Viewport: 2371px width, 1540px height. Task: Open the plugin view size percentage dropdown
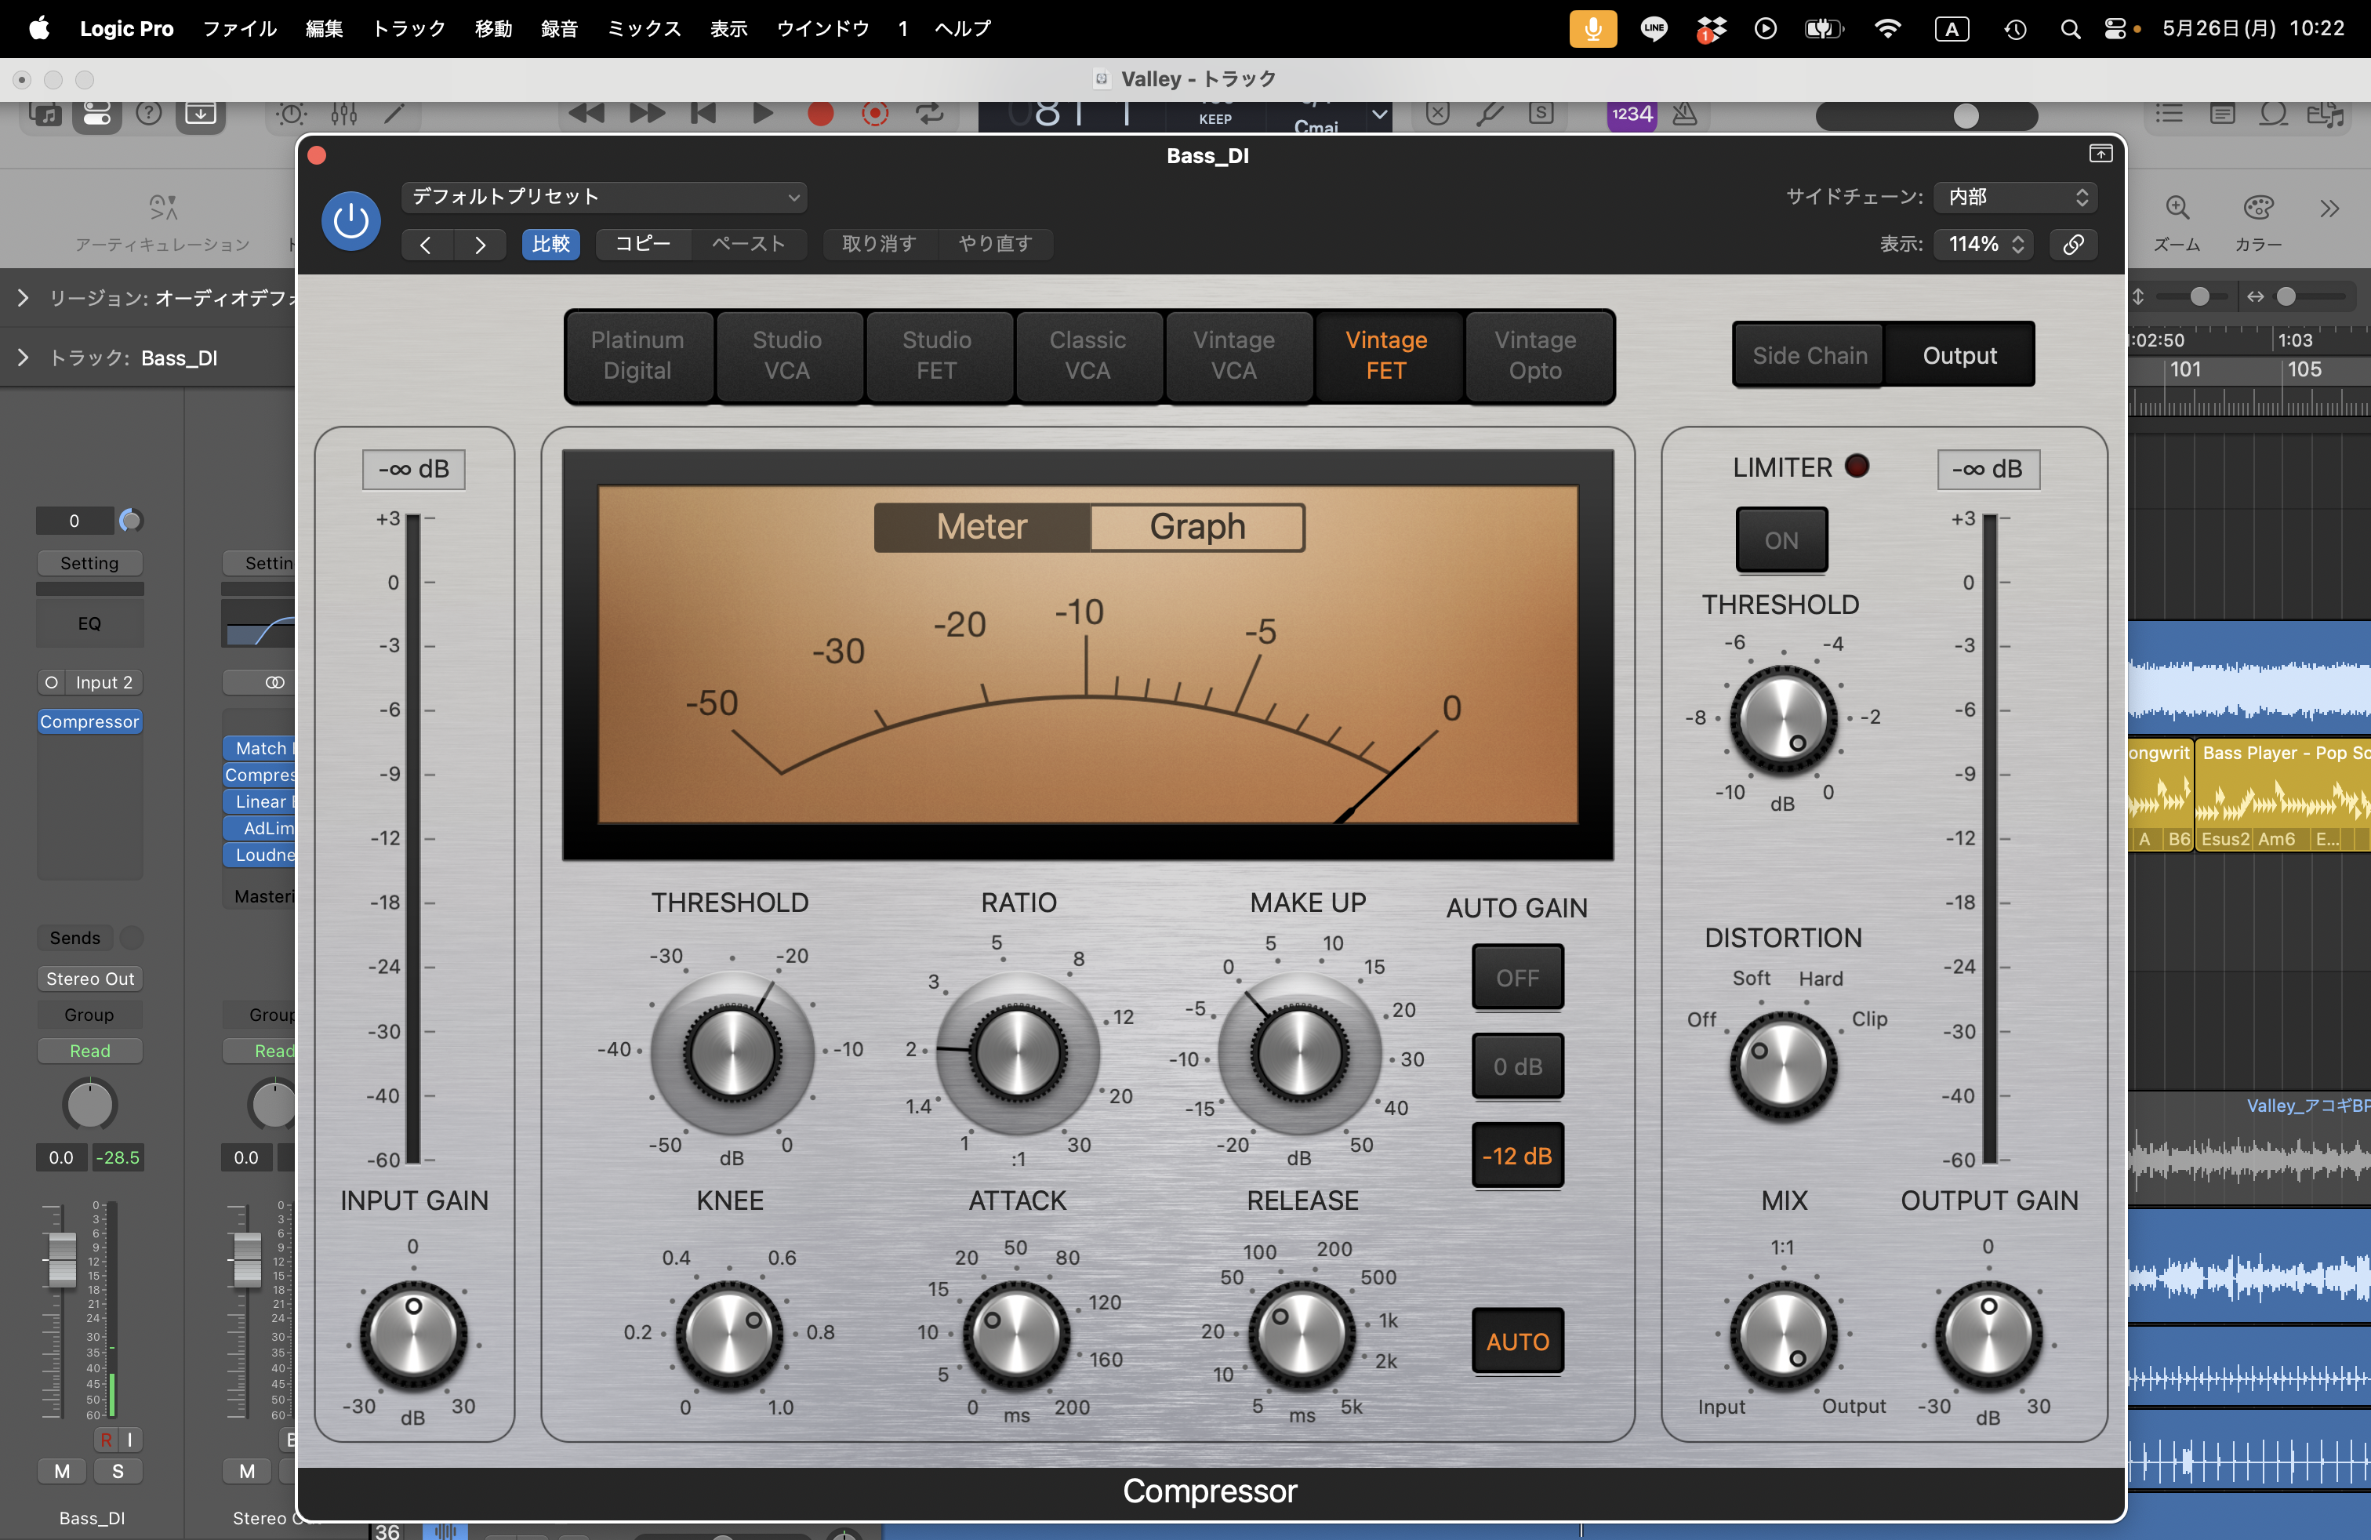pos(1985,244)
